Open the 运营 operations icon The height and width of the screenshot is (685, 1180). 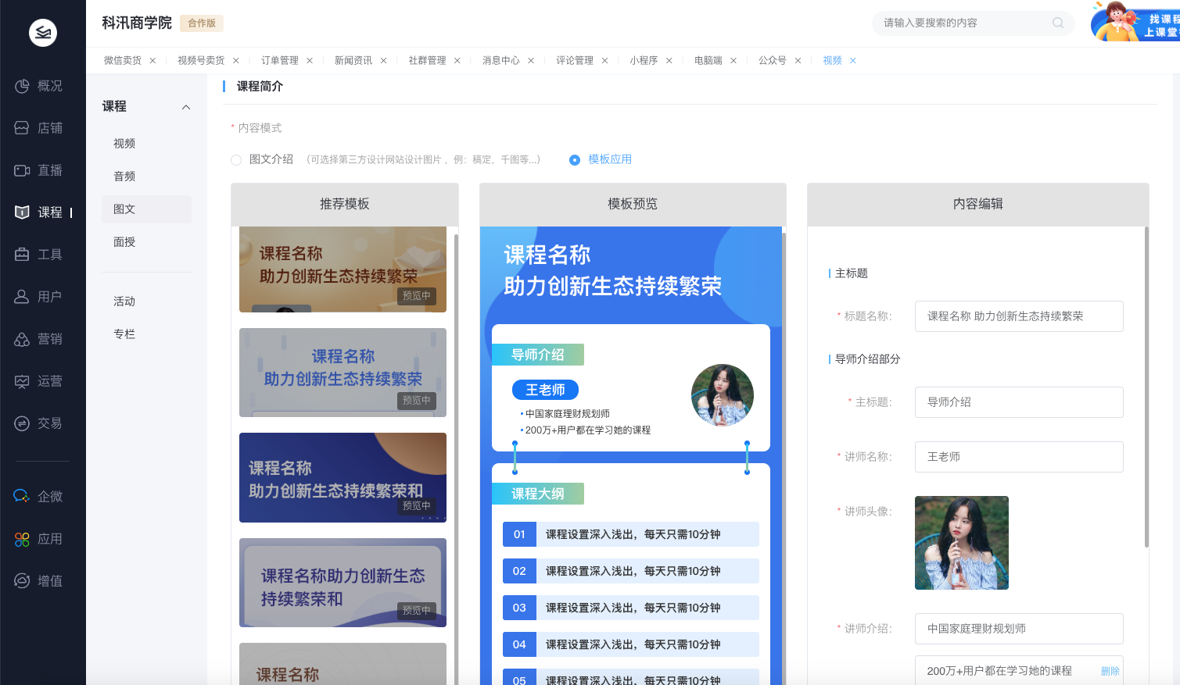click(x=22, y=381)
